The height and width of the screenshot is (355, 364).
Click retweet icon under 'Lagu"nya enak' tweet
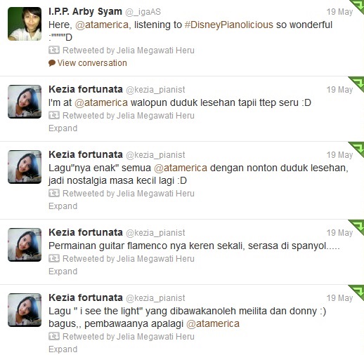[x=54, y=193]
